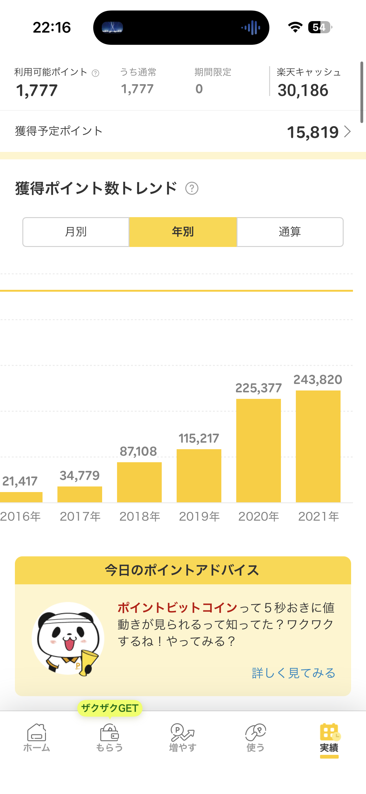
Task: Select the 年別 trend tab
Action: 183,232
